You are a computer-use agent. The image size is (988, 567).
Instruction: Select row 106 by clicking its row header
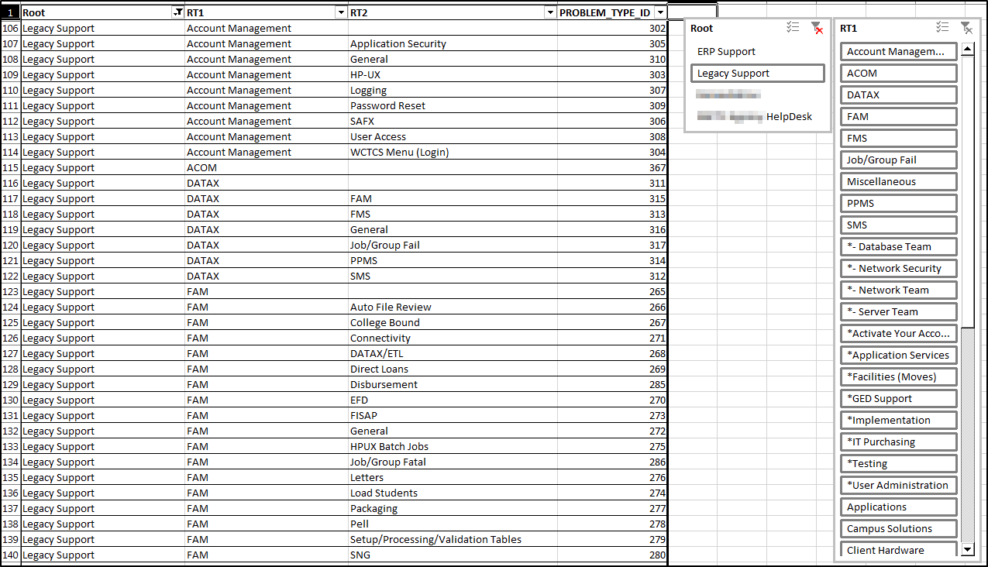[x=10, y=28]
